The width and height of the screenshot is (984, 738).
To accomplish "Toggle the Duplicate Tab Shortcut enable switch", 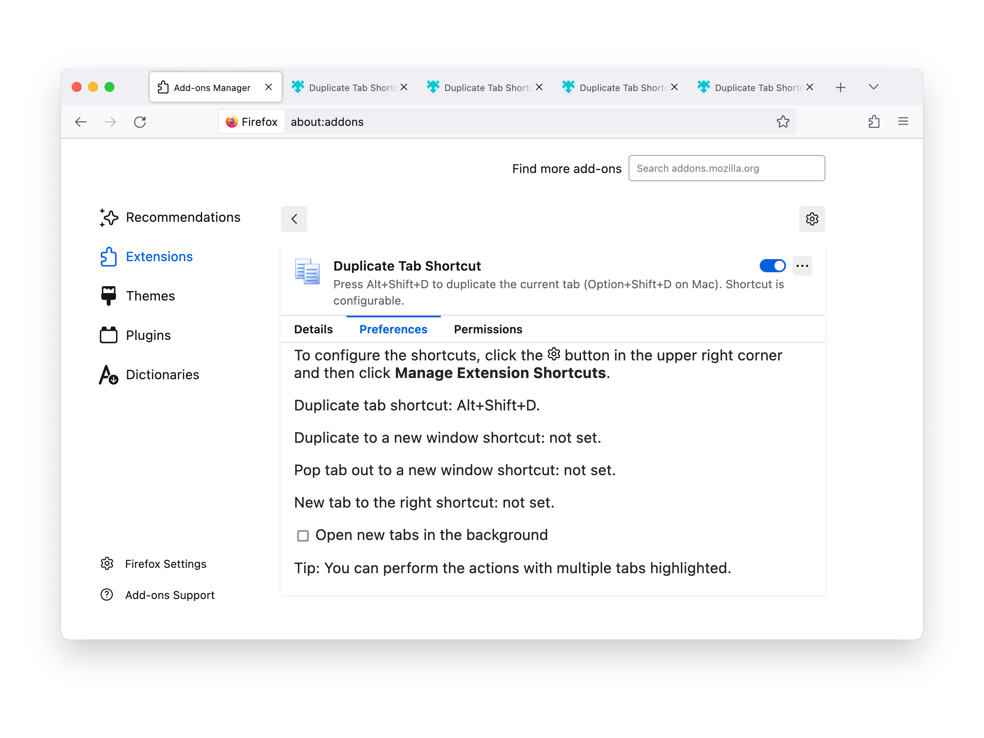I will (x=773, y=266).
